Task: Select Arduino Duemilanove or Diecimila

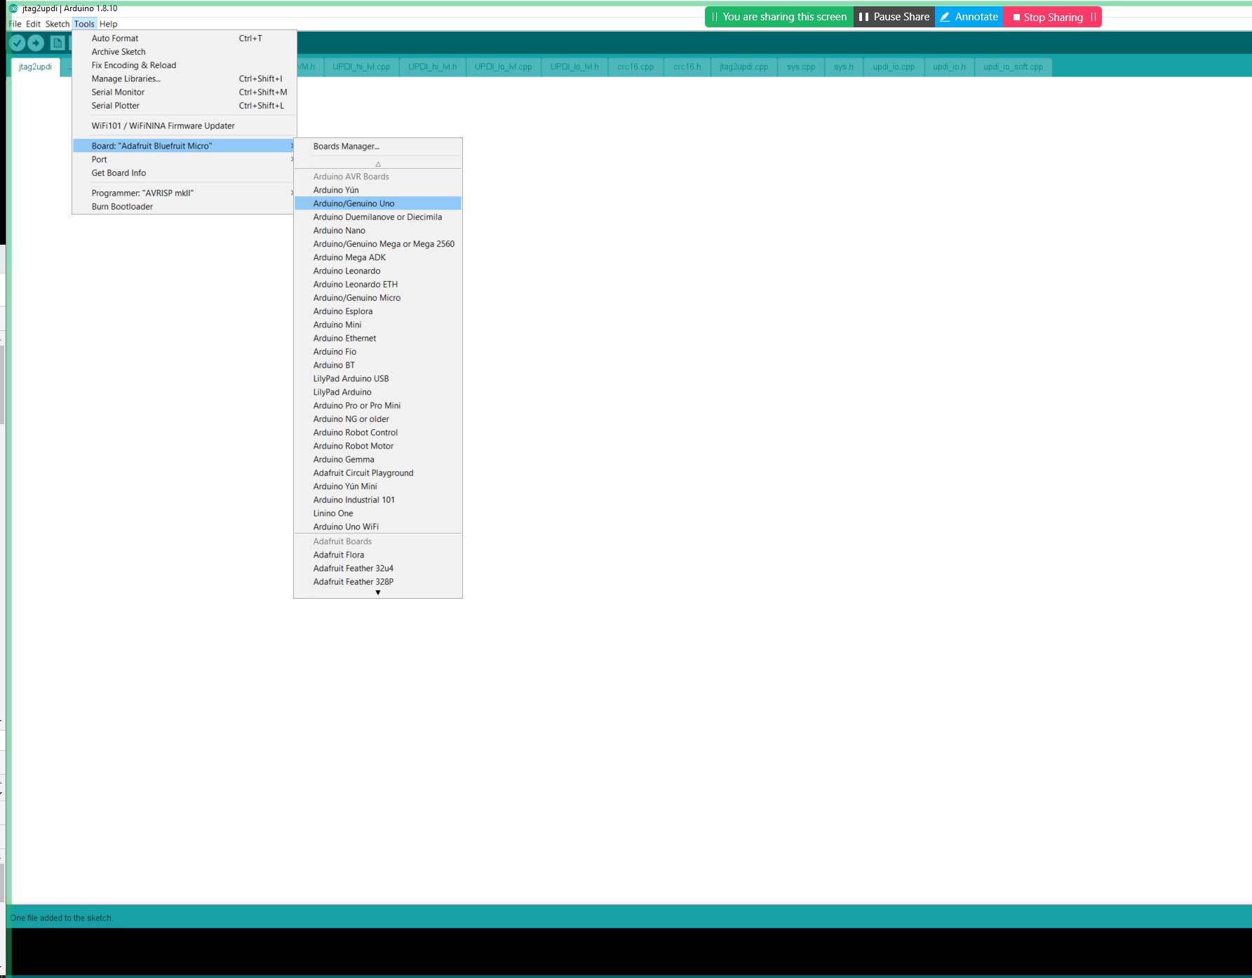Action: (378, 217)
